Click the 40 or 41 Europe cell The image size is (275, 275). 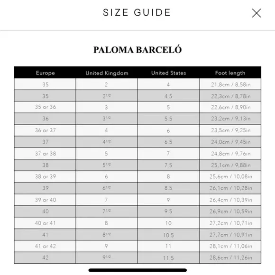tap(45, 223)
